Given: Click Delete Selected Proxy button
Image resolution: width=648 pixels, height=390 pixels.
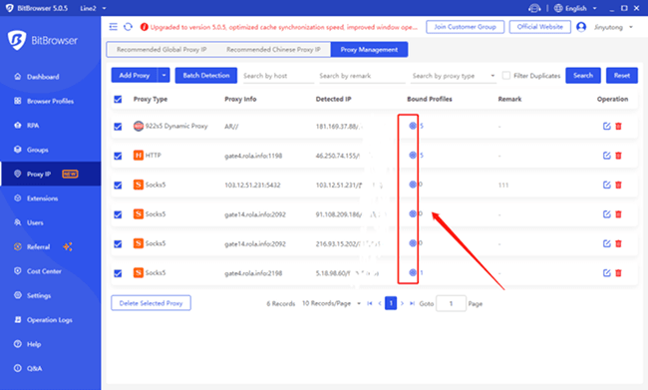Looking at the screenshot, I should pyautogui.click(x=151, y=303).
